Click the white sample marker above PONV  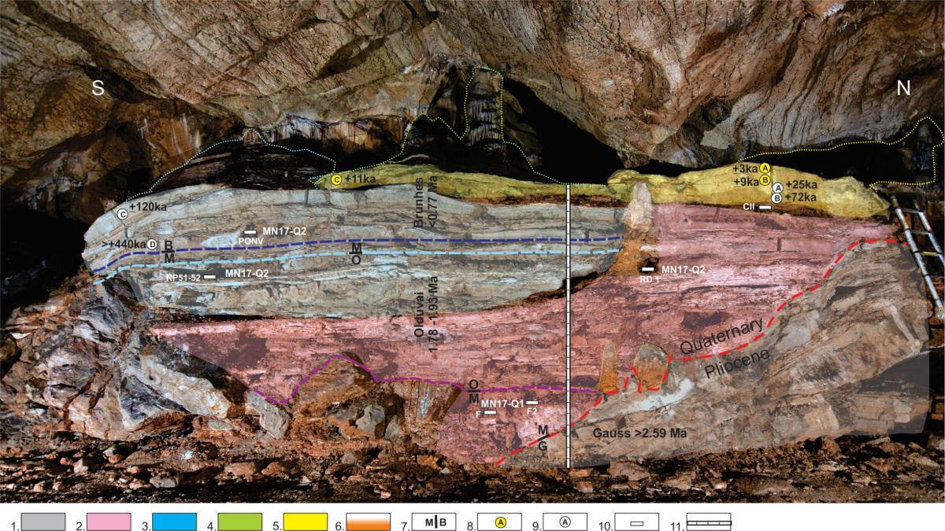coord(250,231)
